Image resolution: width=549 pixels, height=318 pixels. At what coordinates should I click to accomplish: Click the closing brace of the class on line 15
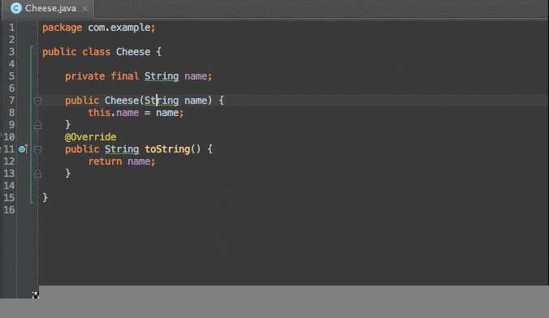[x=45, y=198]
